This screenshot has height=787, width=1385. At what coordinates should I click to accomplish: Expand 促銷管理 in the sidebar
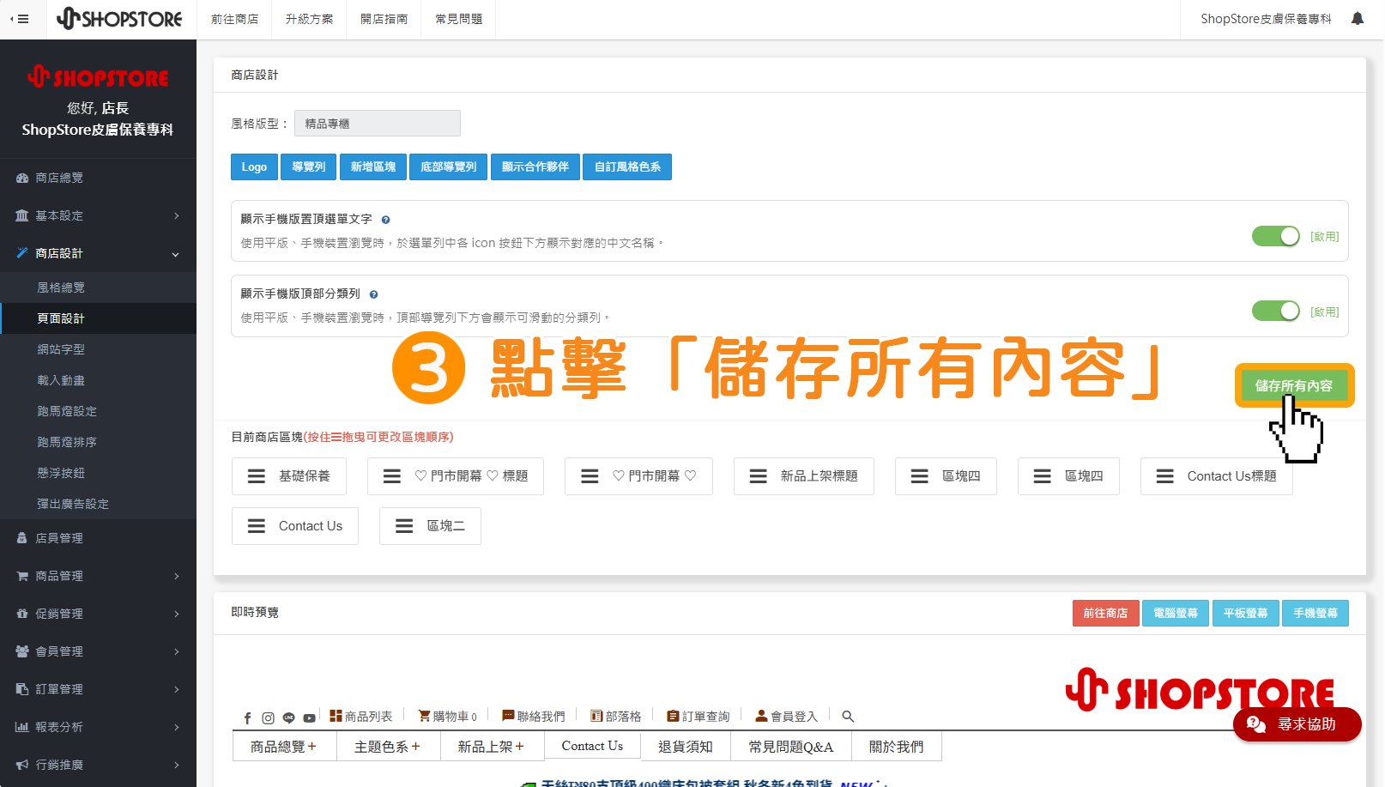click(98, 614)
